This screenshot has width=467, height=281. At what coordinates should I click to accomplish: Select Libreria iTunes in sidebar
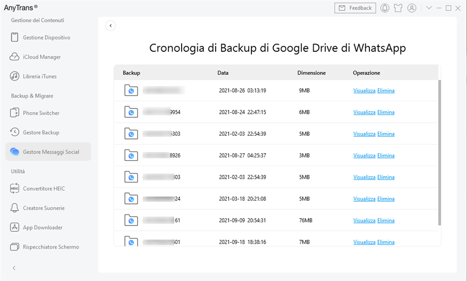point(39,76)
